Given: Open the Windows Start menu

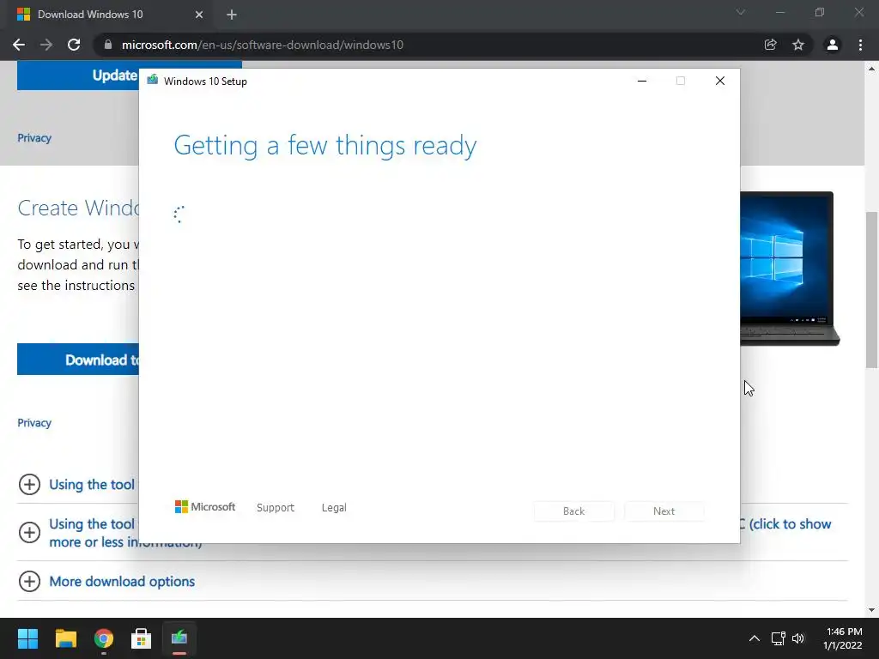Looking at the screenshot, I should pyautogui.click(x=27, y=638).
